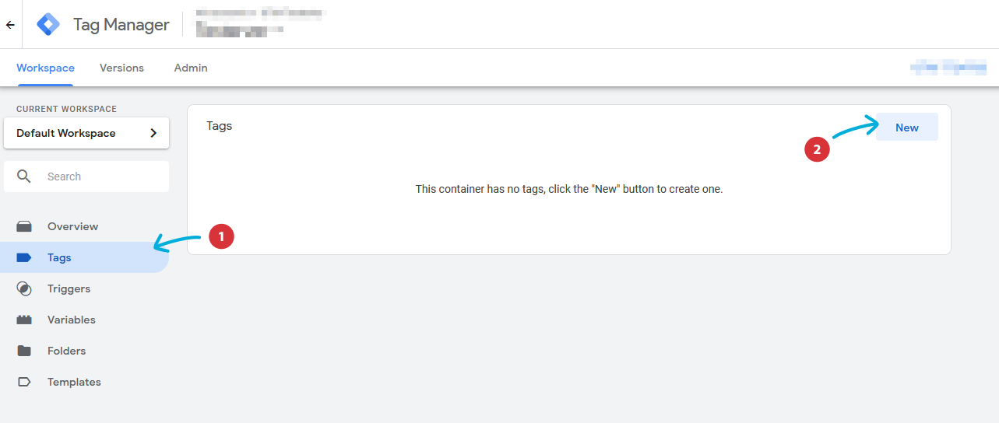Open Templates in the sidebar
The width and height of the screenshot is (999, 423).
coord(84,382)
